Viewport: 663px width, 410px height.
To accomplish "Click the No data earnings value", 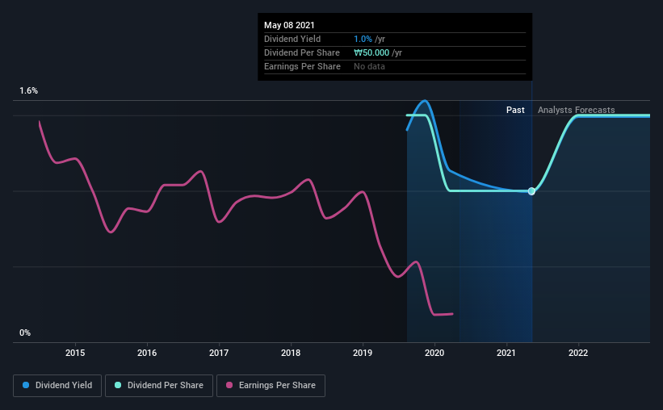I will (x=369, y=66).
